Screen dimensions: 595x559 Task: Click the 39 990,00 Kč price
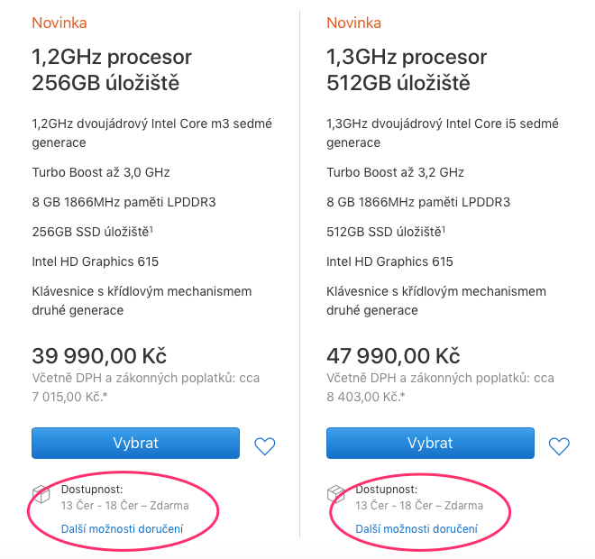99,355
